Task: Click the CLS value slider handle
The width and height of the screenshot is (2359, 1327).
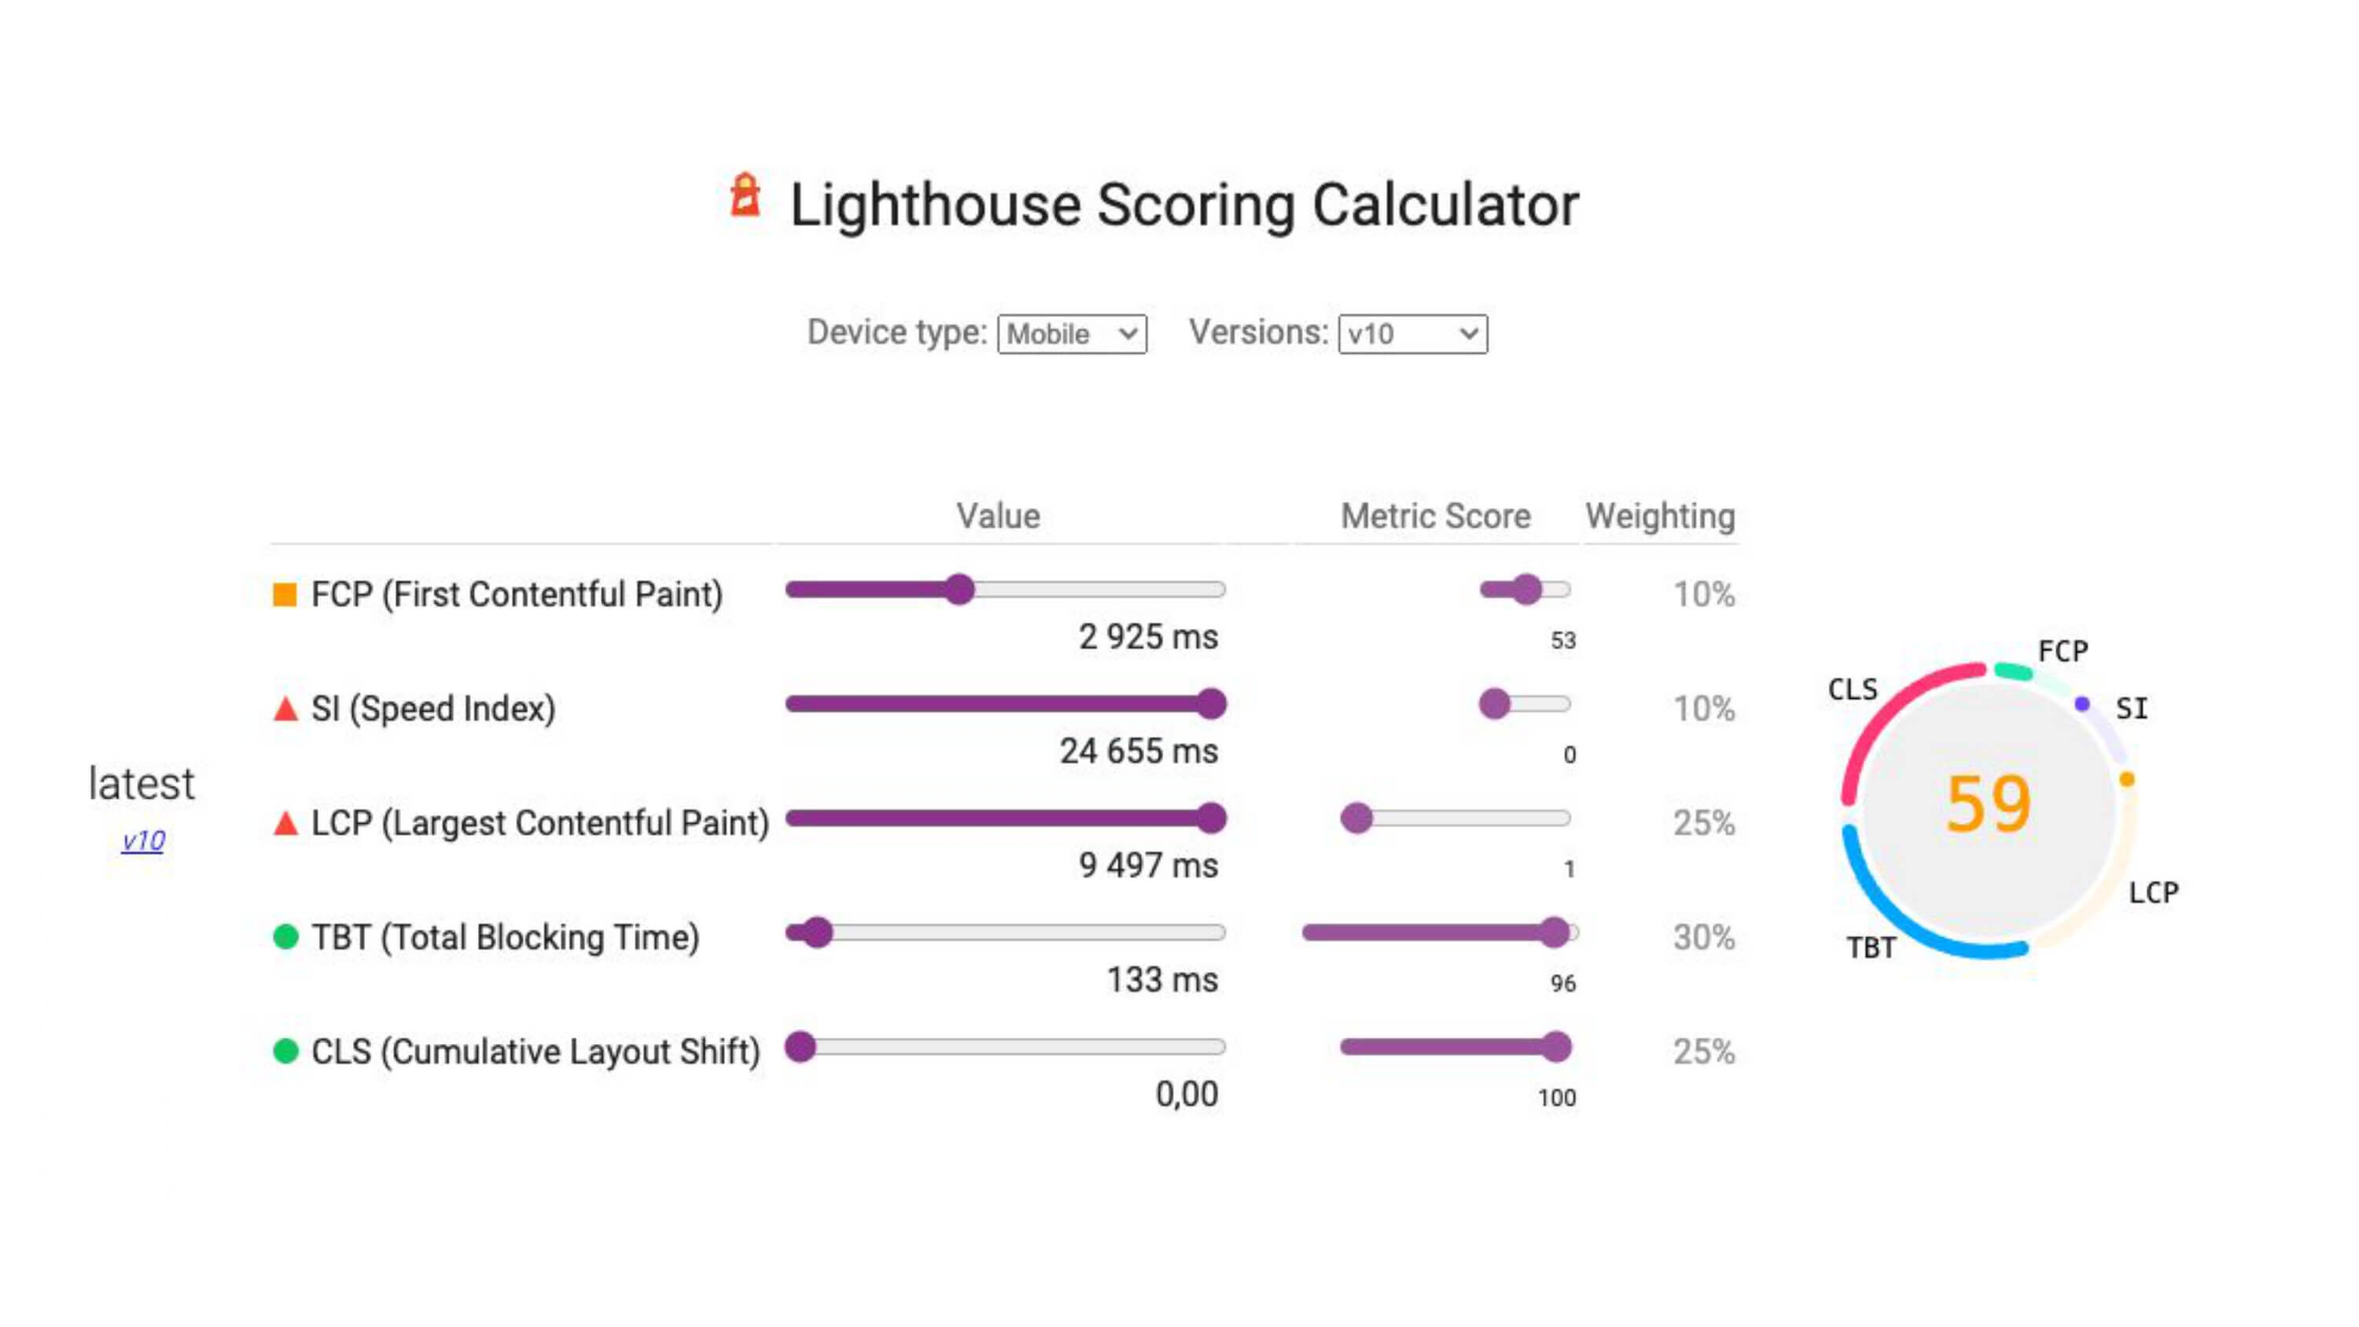Action: pyautogui.click(x=801, y=1049)
